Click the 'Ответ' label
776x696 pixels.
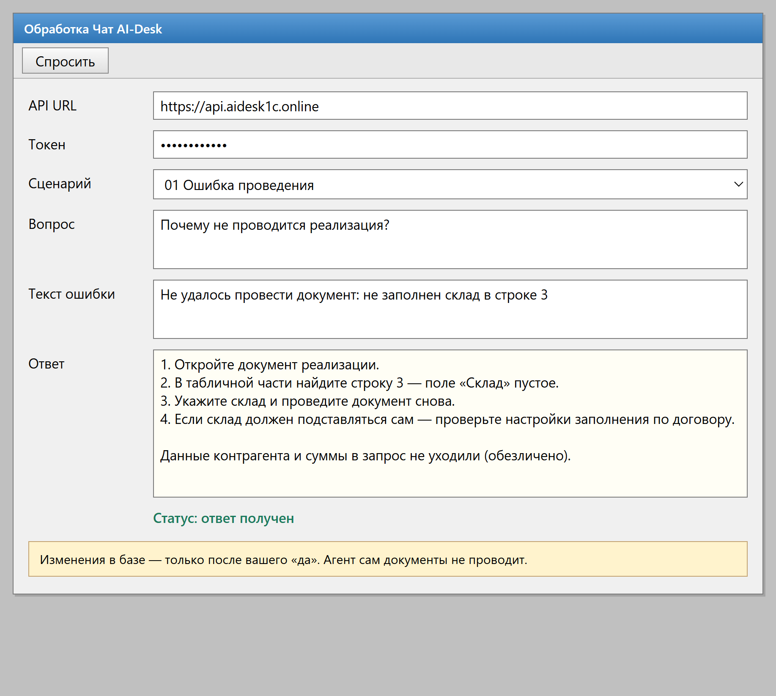point(47,364)
